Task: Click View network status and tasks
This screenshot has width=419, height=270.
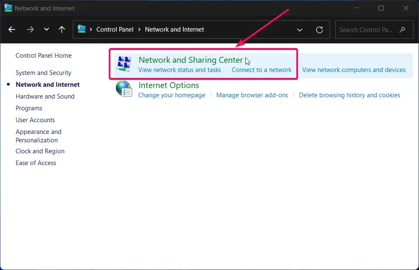Action: pyautogui.click(x=180, y=70)
